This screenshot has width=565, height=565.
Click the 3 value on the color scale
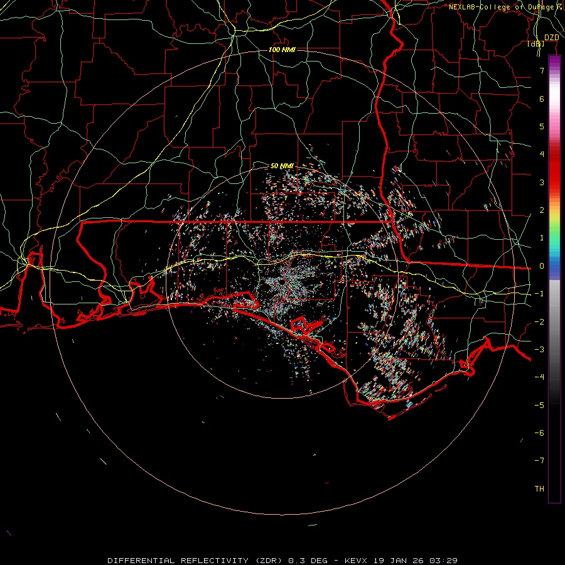point(542,182)
